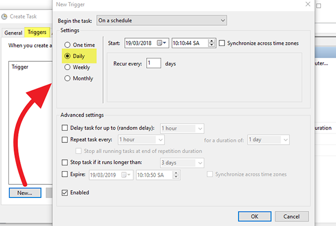Viewport: 336px width, 226px height.
Task: Enable Repeat task every checkbox
Action: pos(65,140)
